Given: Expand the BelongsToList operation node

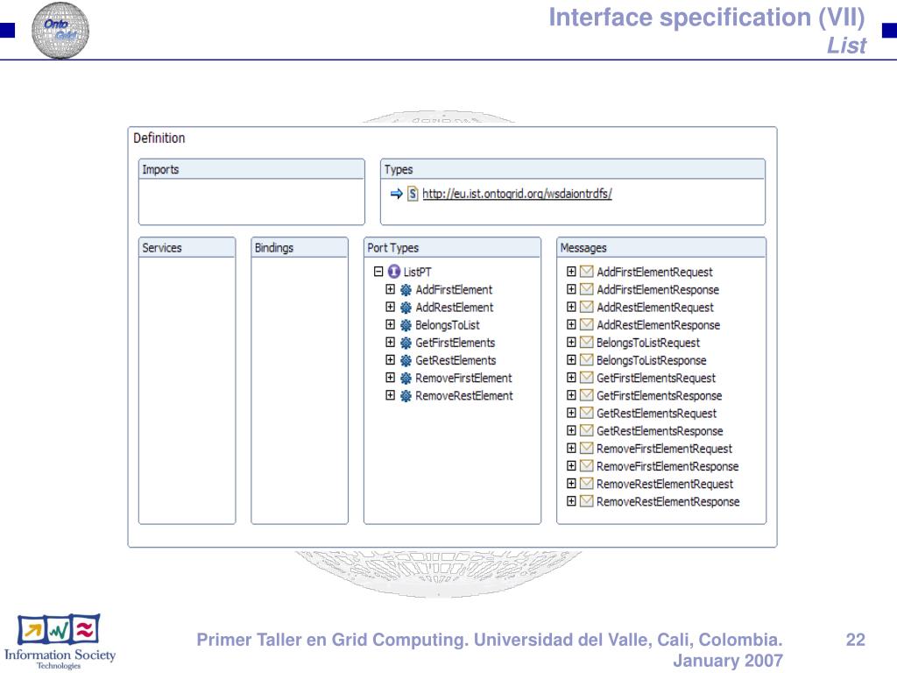Looking at the screenshot, I should click(390, 324).
